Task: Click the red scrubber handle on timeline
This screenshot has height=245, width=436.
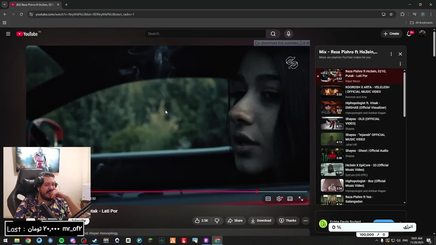Action: tap(257, 192)
